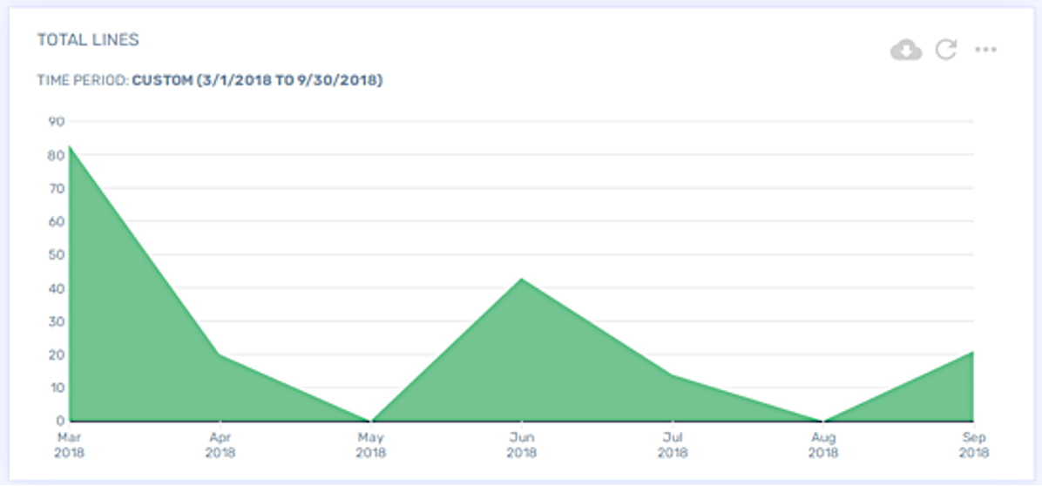Screen dimensions: 1042x486
Task: Click the TIME PERIOD label text
Action: (x=82, y=80)
